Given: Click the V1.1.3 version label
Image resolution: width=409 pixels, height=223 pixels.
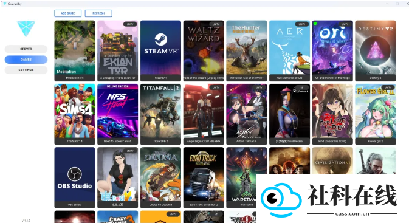Looking at the screenshot, I should [26, 221].
